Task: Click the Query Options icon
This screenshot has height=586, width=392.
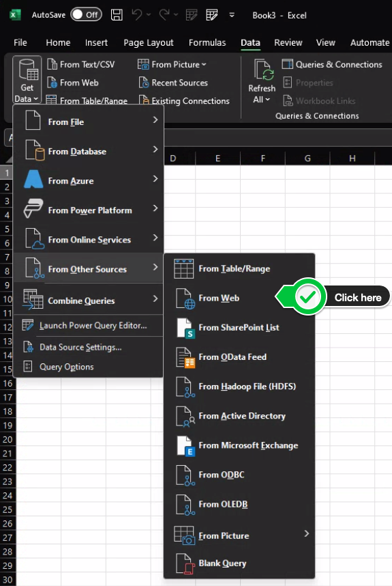Action: pos(27,366)
